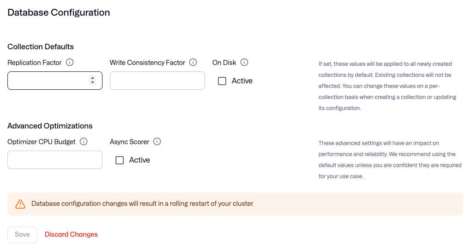Screen dimensions: 471x251
Task: Click the Write Consistency Factor info icon
Action: pos(193,63)
